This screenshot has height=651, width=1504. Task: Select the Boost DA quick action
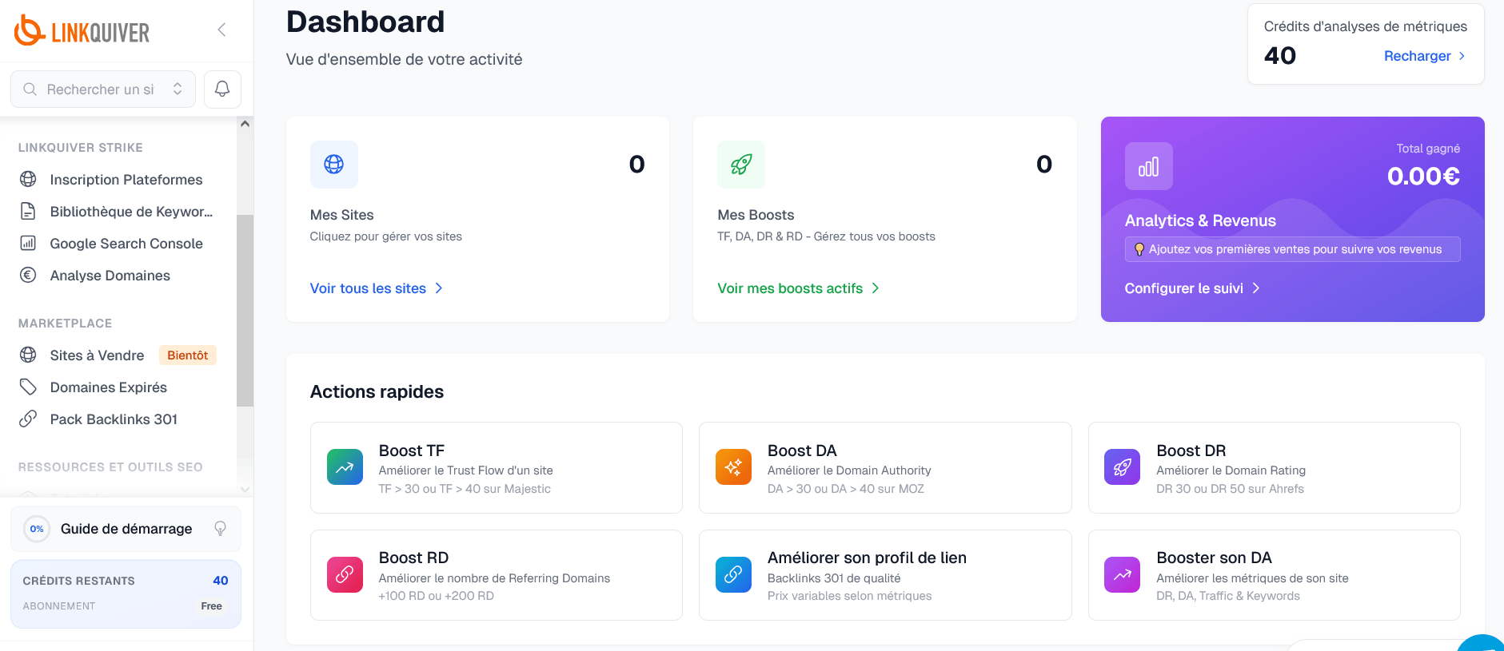click(885, 467)
